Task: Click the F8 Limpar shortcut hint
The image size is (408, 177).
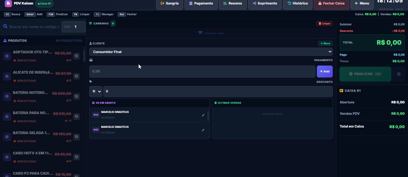Action: pos(81,14)
